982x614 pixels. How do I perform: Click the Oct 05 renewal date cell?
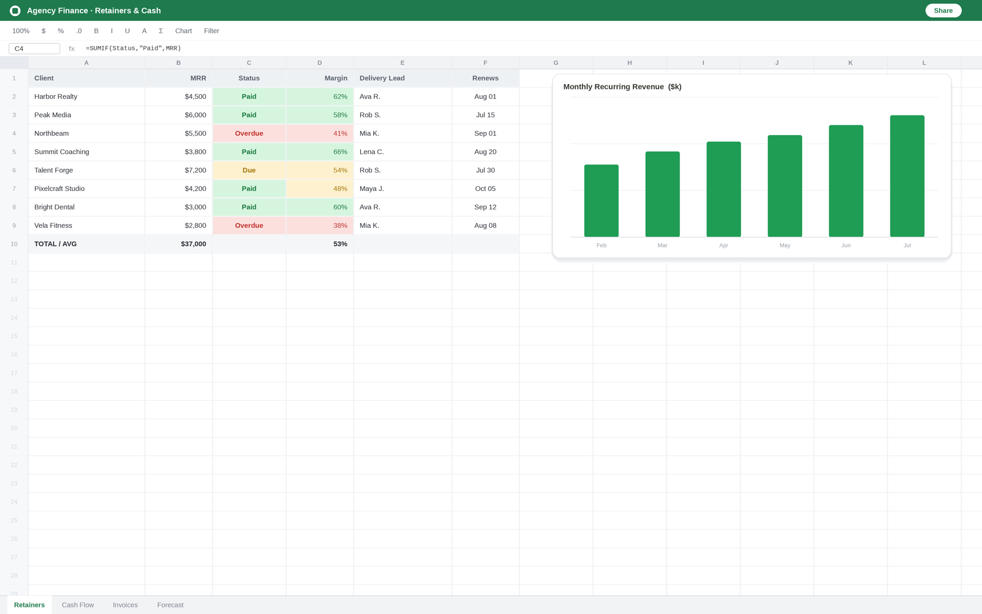pyautogui.click(x=485, y=188)
